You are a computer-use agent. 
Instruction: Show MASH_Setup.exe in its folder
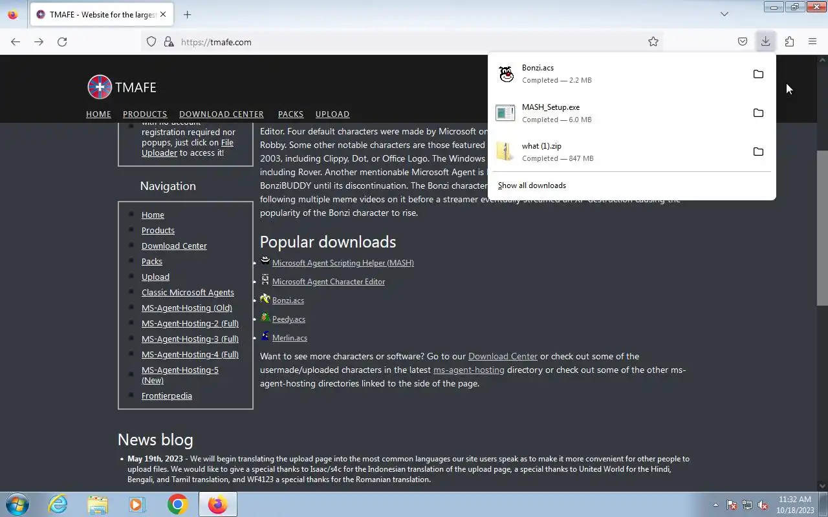[758, 113]
